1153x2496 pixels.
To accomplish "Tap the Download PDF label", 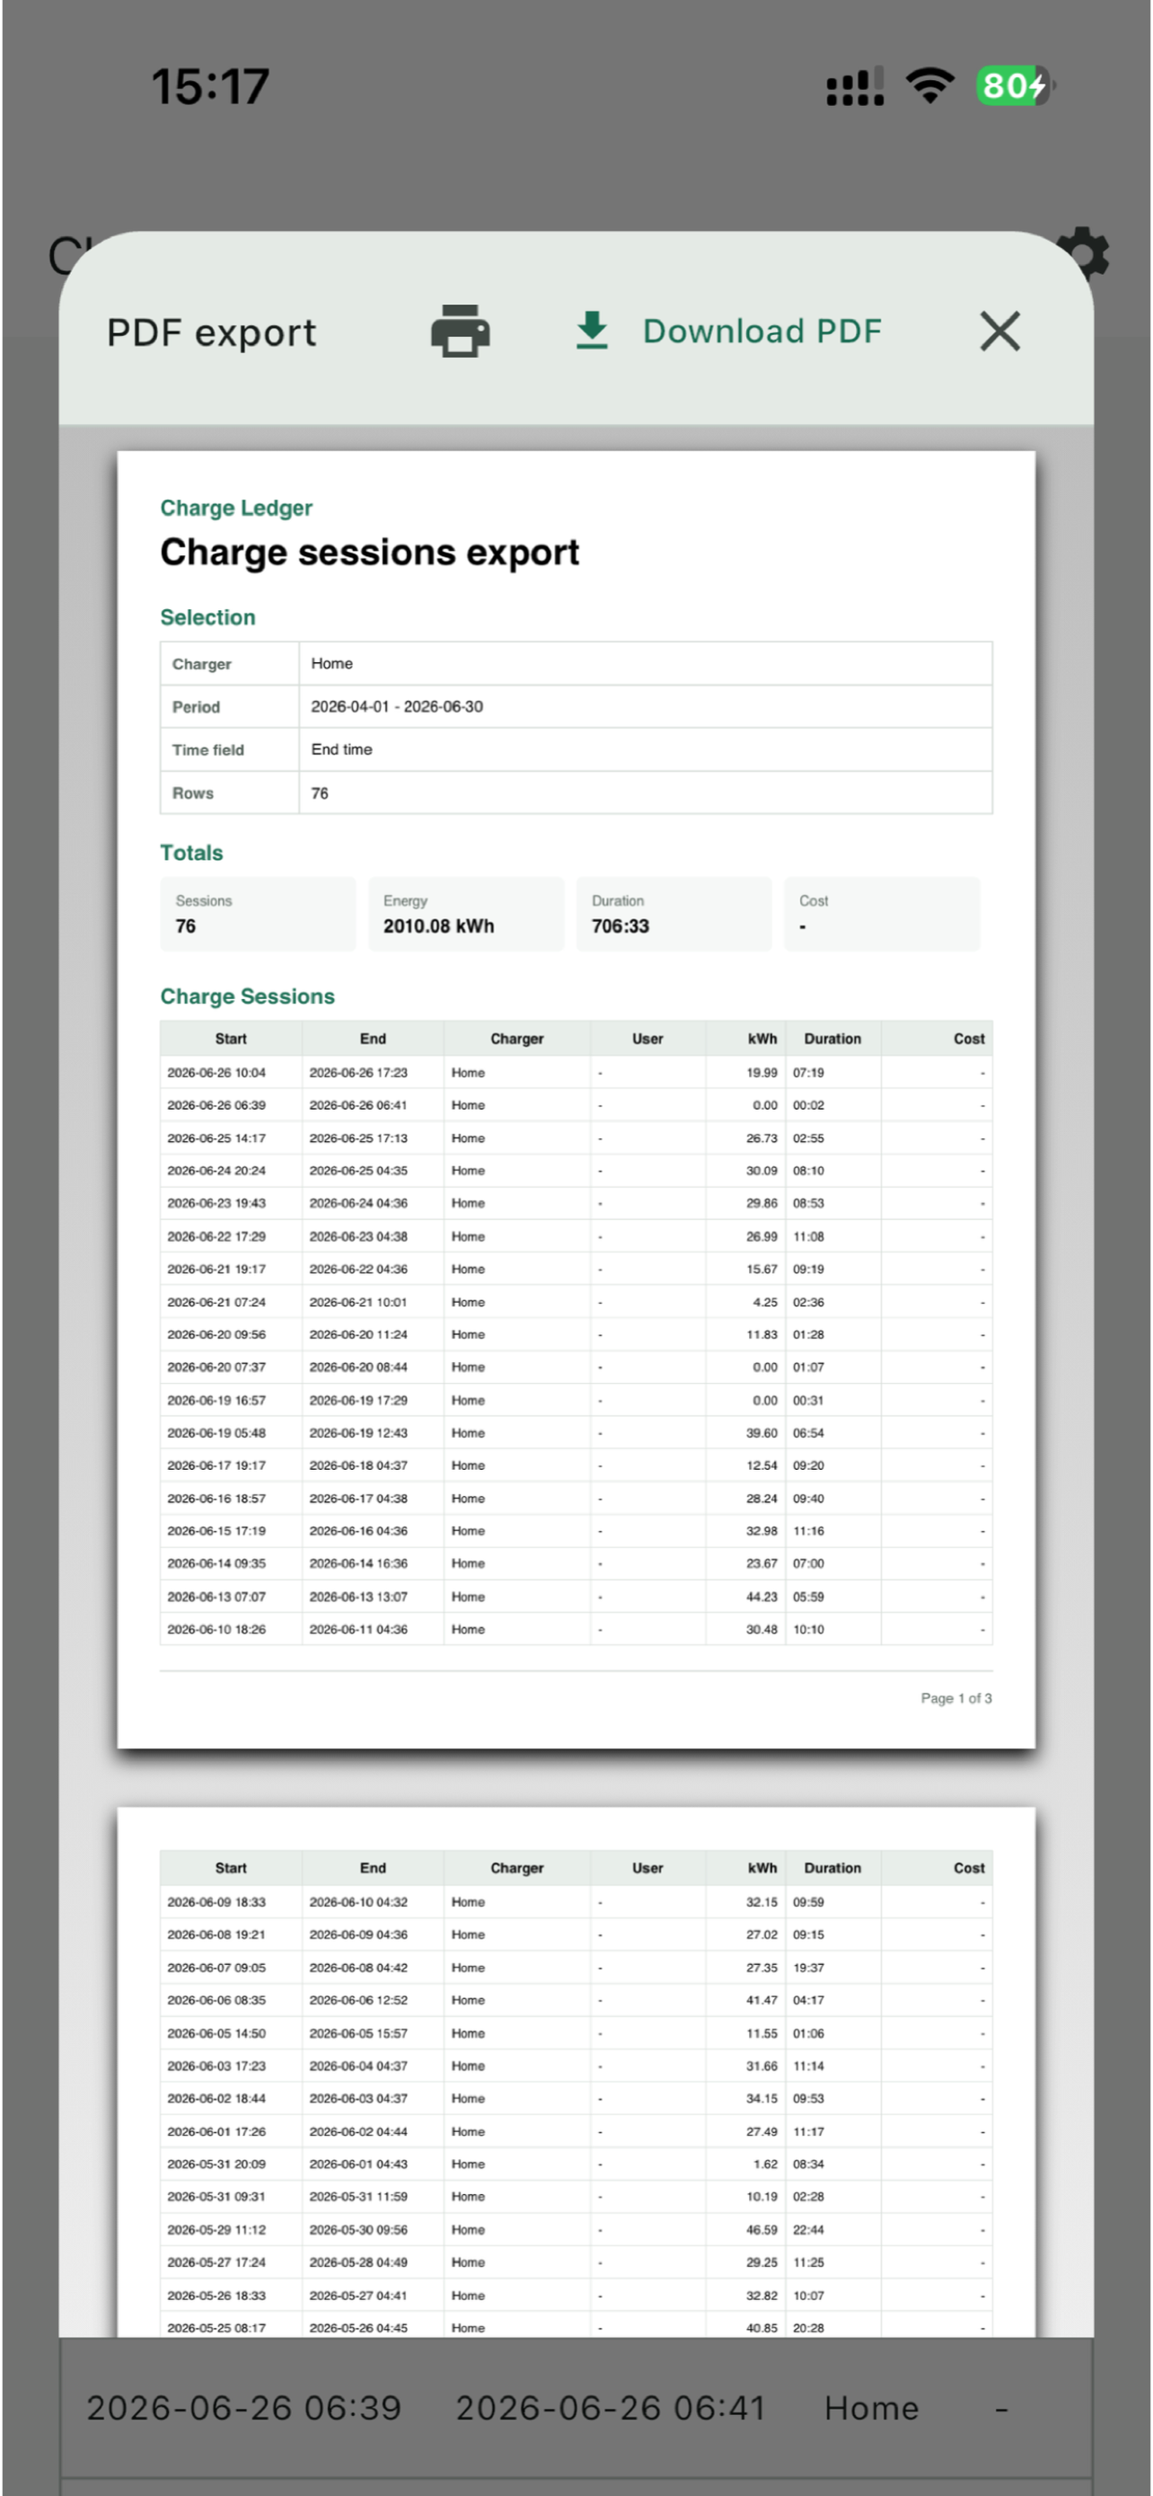I will coord(761,332).
